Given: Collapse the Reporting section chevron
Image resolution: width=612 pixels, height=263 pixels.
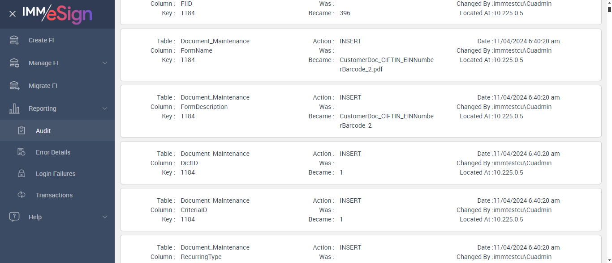Looking at the screenshot, I should click(105, 109).
